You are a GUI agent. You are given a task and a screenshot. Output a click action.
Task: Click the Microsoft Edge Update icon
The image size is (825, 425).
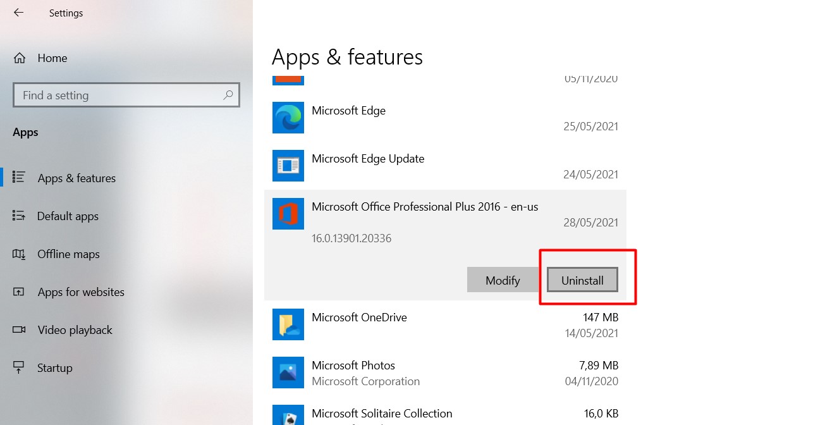pyautogui.click(x=288, y=166)
